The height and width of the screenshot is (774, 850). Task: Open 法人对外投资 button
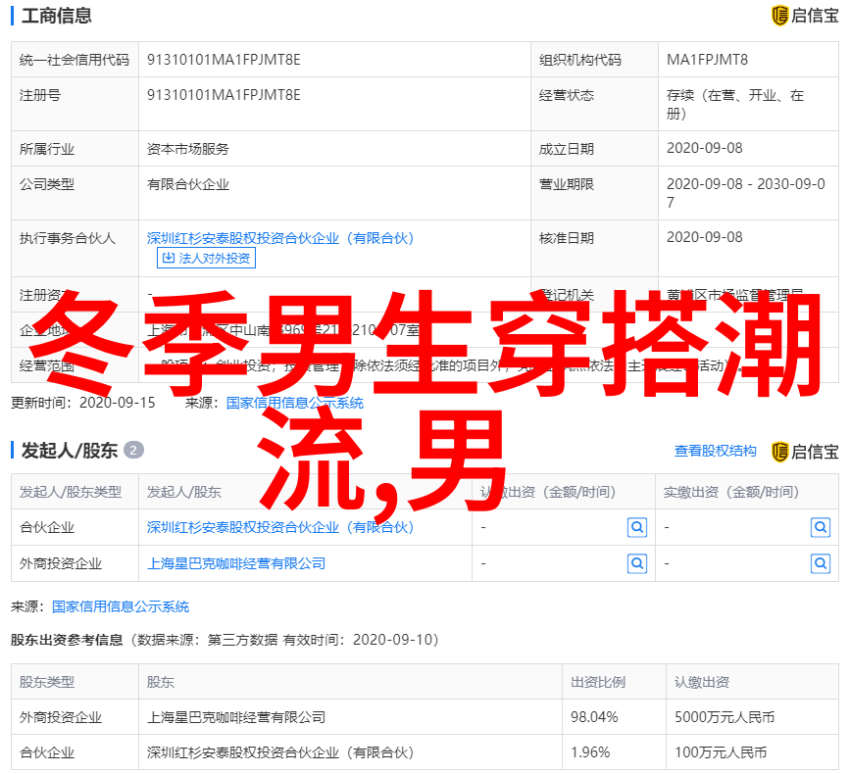point(206,258)
